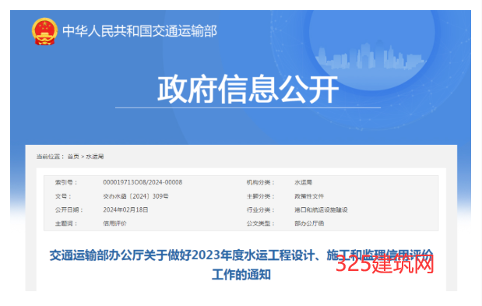Go to 首页 in the breadcrumb

tap(73, 157)
